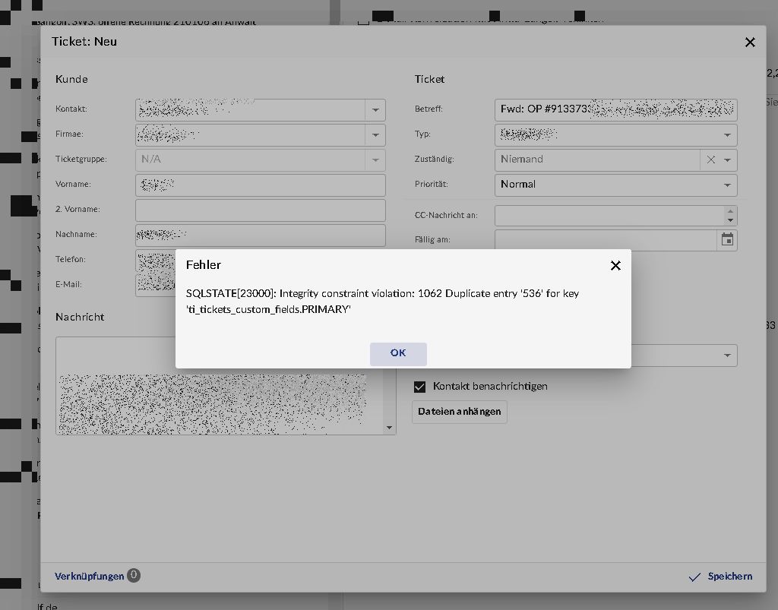Open the Kontakt dropdown
Image resolution: width=778 pixels, height=610 pixels.
click(375, 109)
